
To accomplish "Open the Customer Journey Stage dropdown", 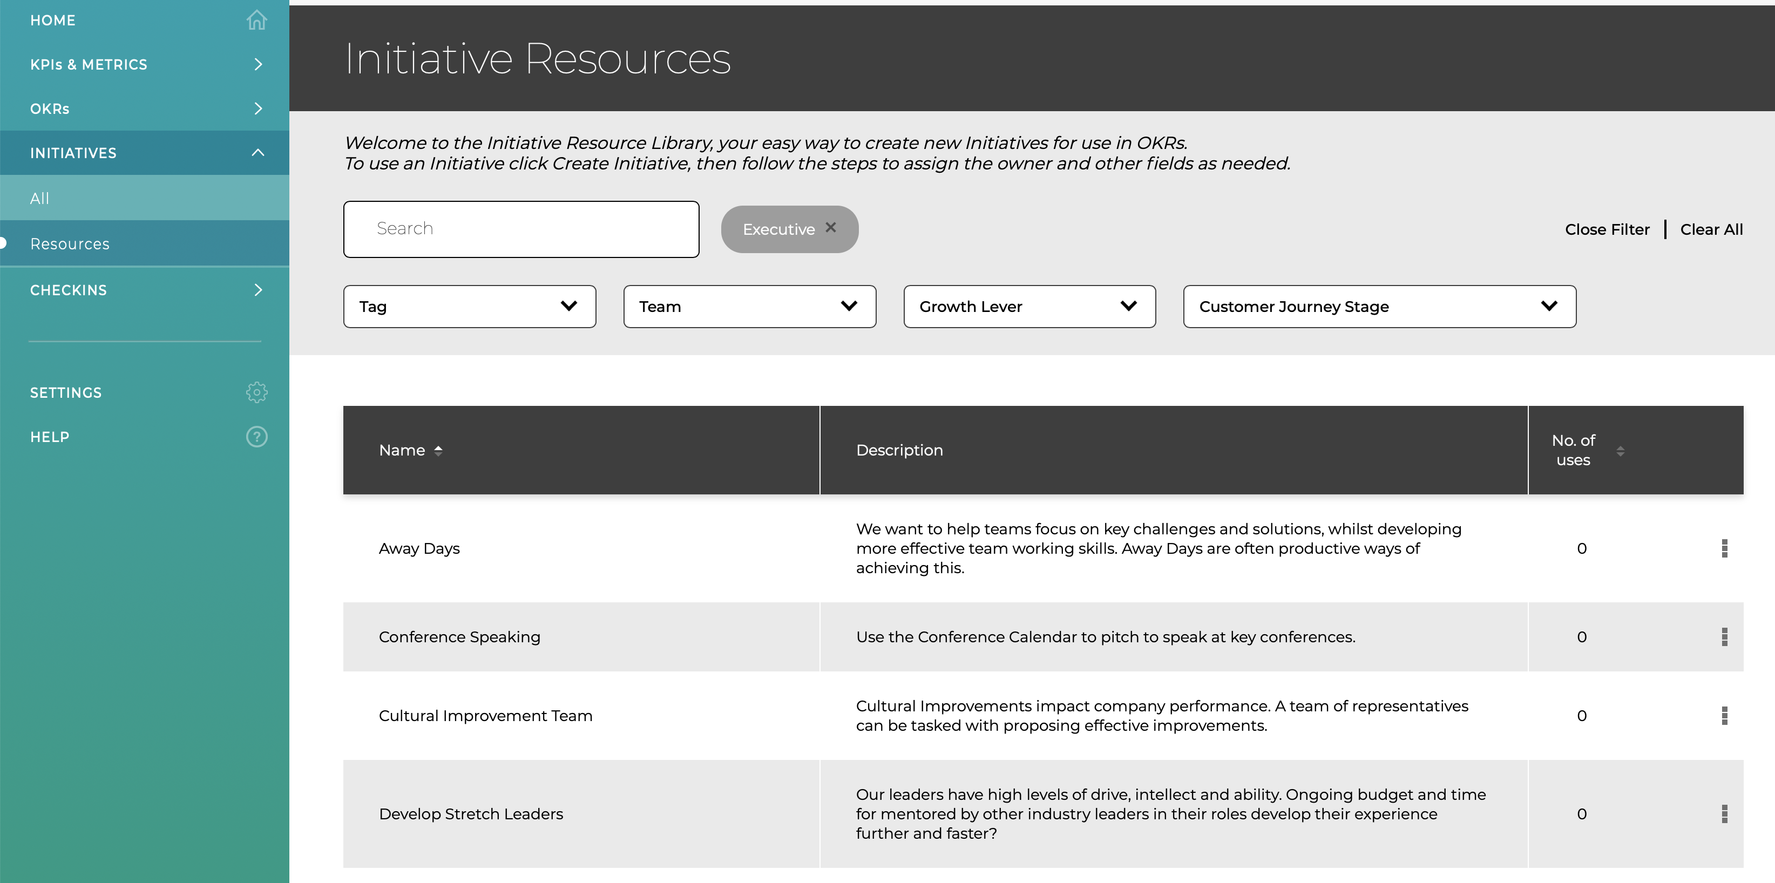I will pos(1379,307).
